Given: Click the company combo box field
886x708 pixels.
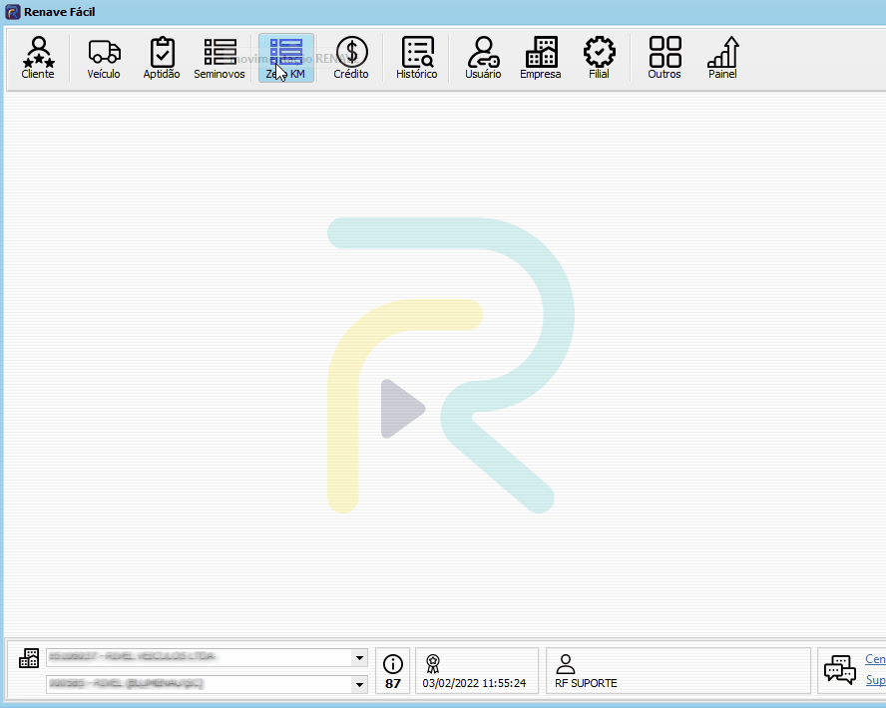Looking at the screenshot, I should [207, 658].
